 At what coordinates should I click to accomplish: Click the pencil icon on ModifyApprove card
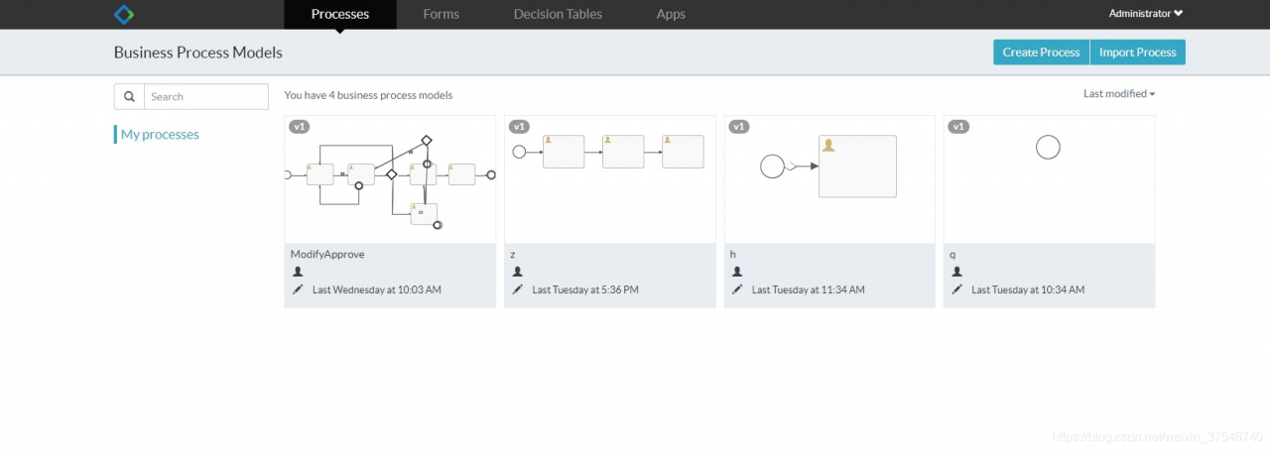(298, 289)
